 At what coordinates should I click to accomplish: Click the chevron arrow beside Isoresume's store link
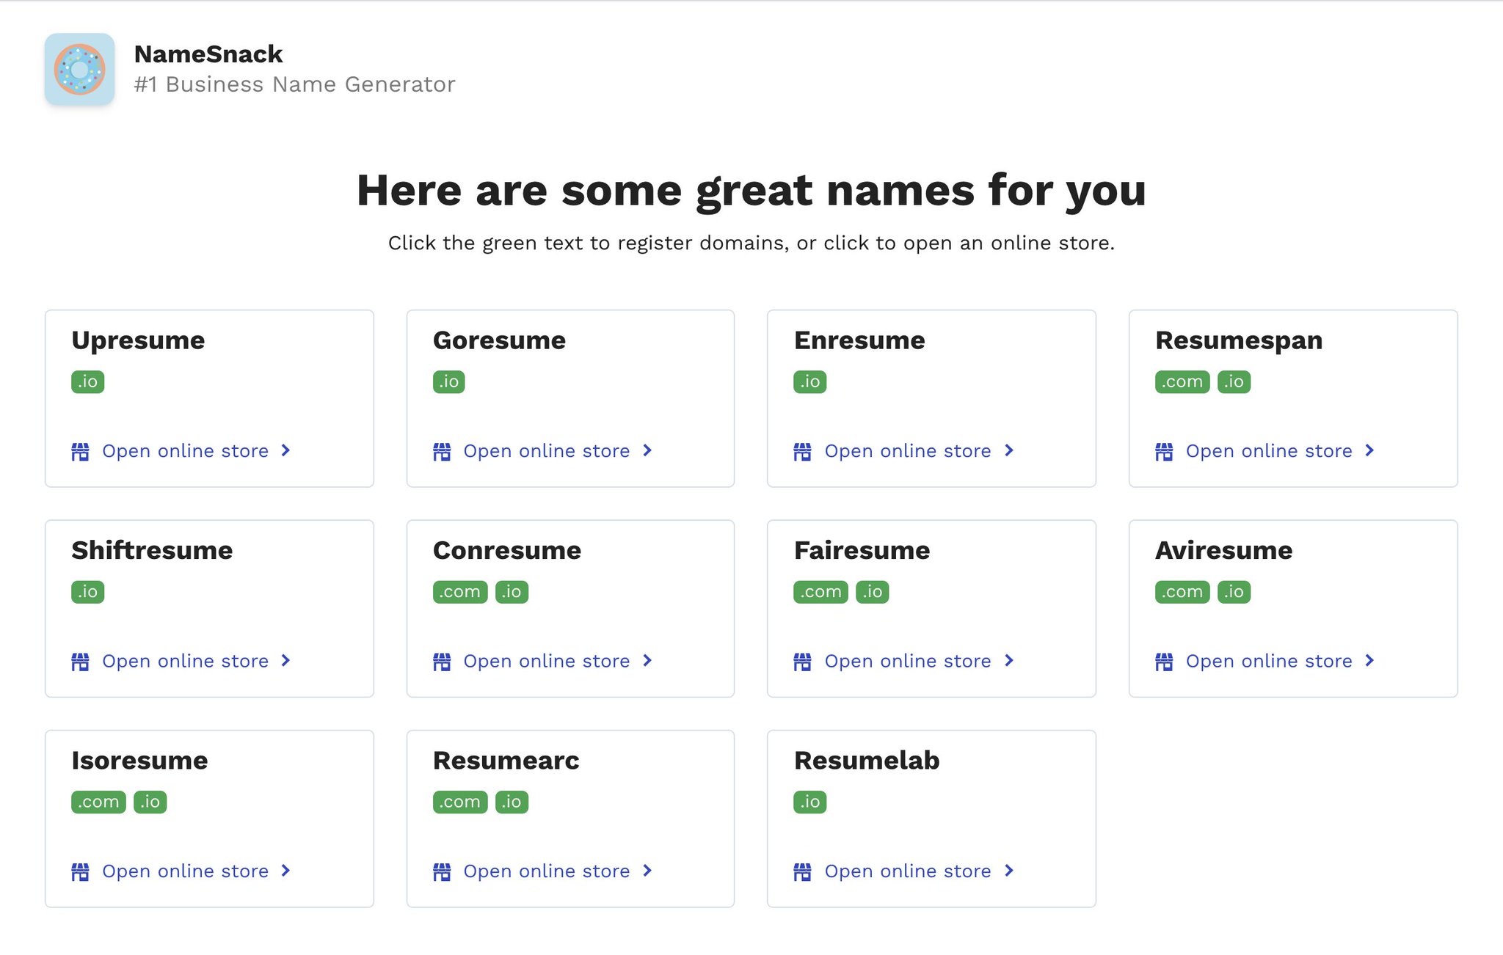[x=285, y=871]
